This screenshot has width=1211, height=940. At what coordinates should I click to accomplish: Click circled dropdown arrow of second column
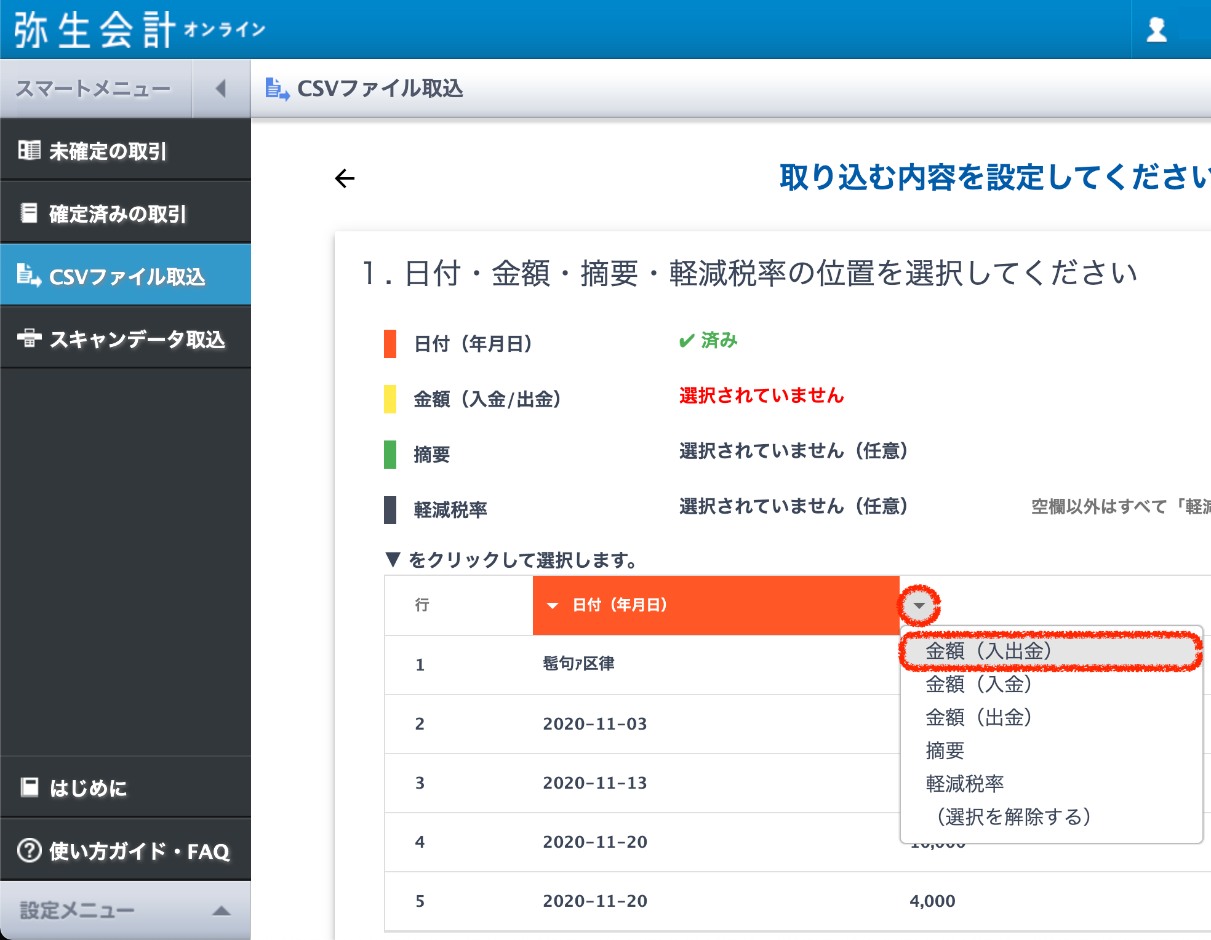(x=919, y=605)
